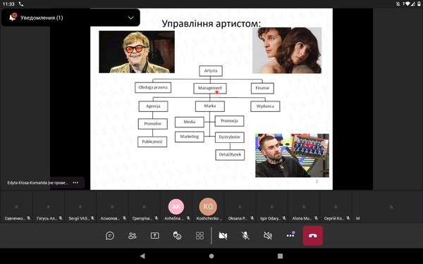Toggle the speaker audio on
This screenshot has height=264, width=423.
tap(268, 236)
